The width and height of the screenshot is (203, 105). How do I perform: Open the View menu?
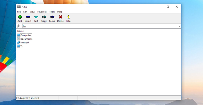coord(32,12)
